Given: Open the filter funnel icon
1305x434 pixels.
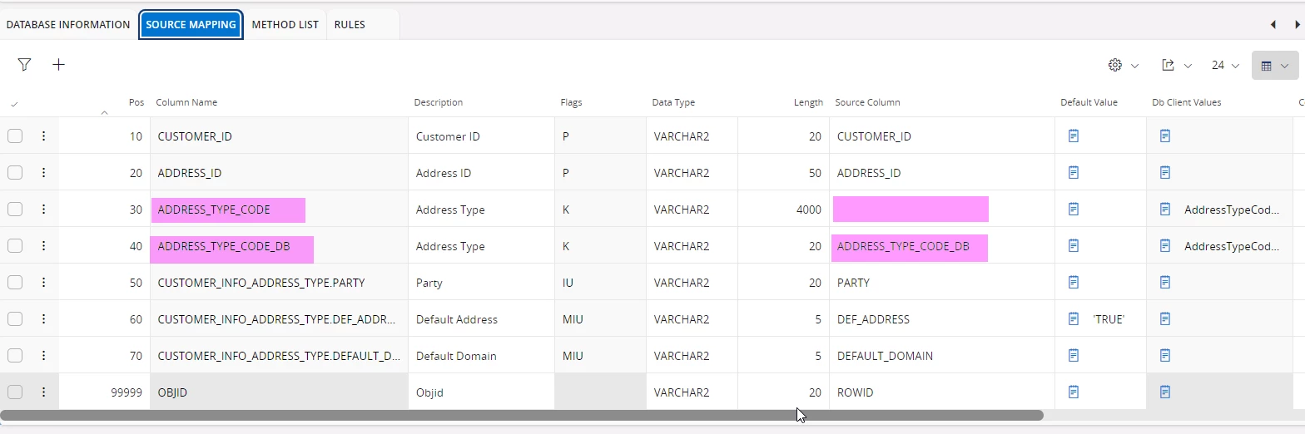Looking at the screenshot, I should point(24,65).
